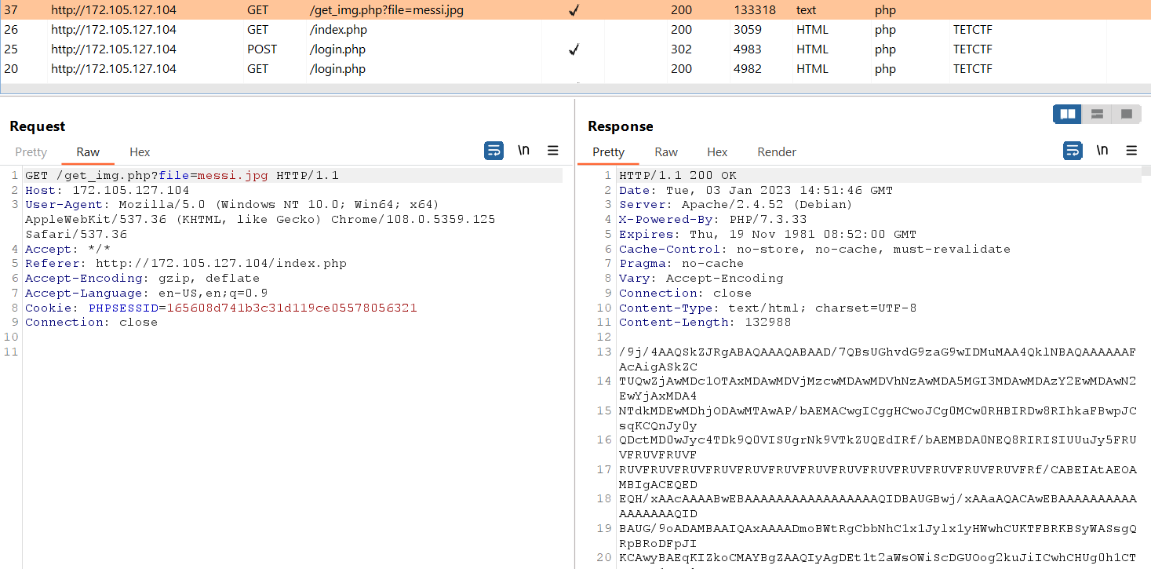Viewport: 1151px width, 569px height.
Task: Select combined single-pane layout view button
Action: 1127,114
